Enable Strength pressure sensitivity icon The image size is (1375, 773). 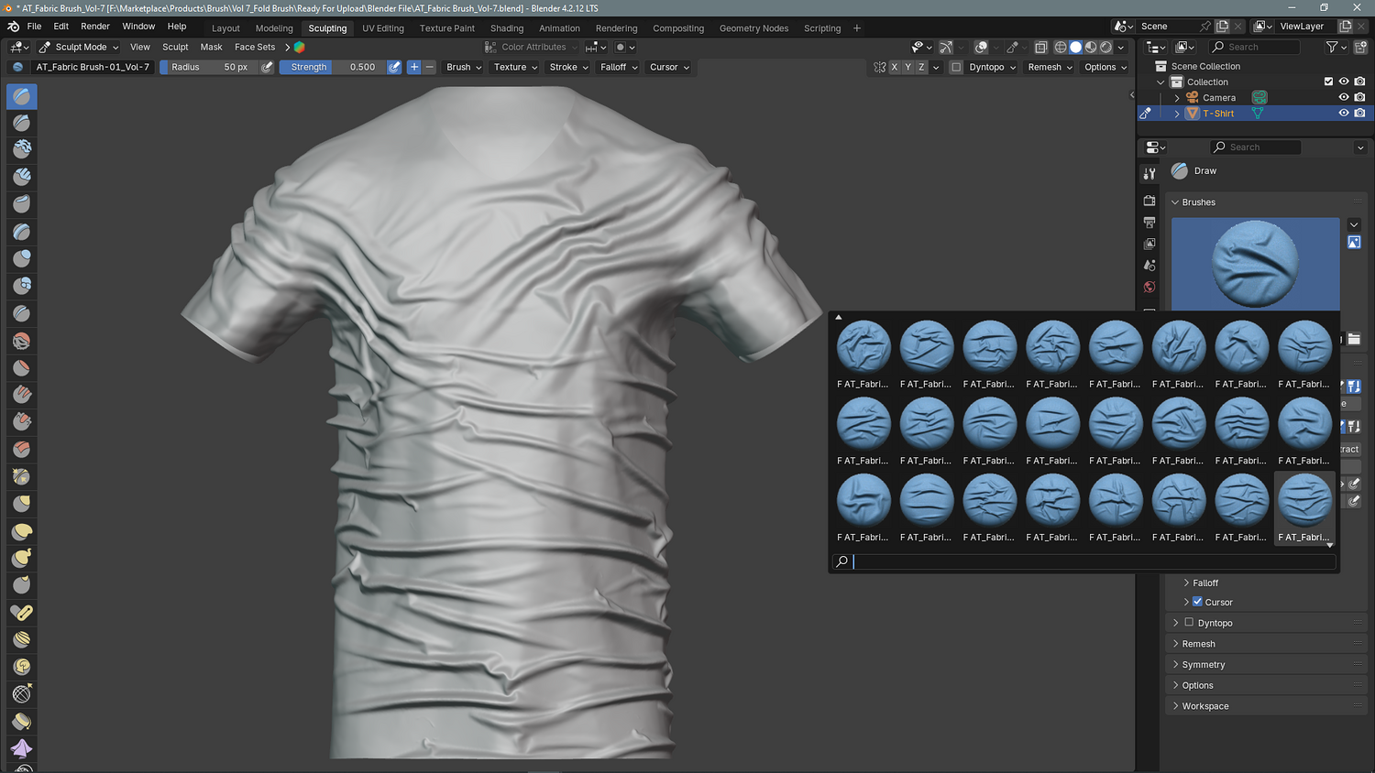[394, 67]
